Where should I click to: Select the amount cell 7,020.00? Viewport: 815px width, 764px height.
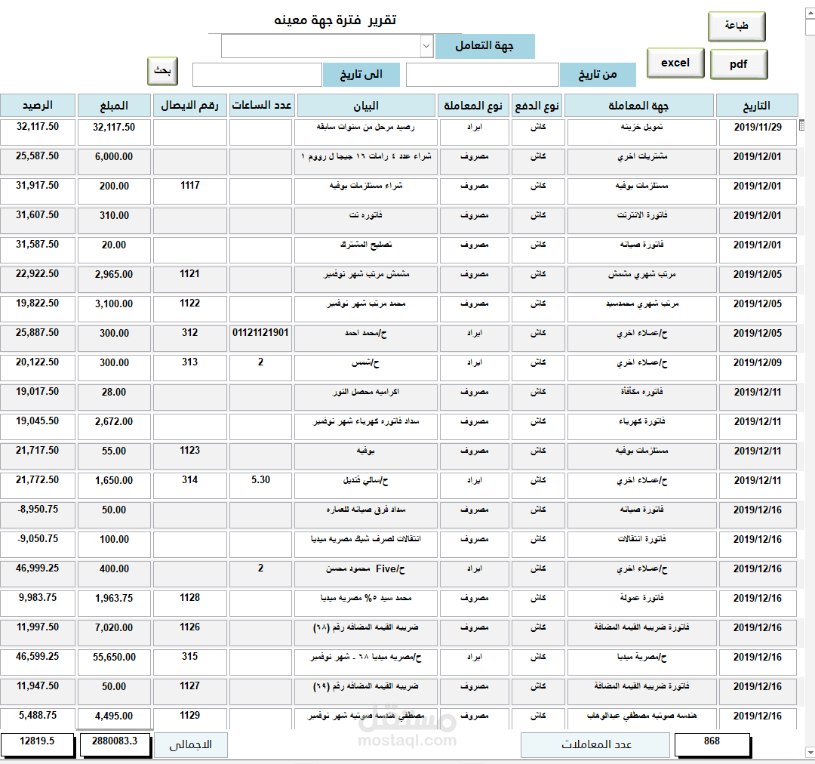pyautogui.click(x=114, y=633)
